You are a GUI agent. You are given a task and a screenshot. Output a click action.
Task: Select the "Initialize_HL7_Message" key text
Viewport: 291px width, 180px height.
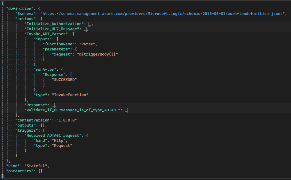tap(52, 29)
